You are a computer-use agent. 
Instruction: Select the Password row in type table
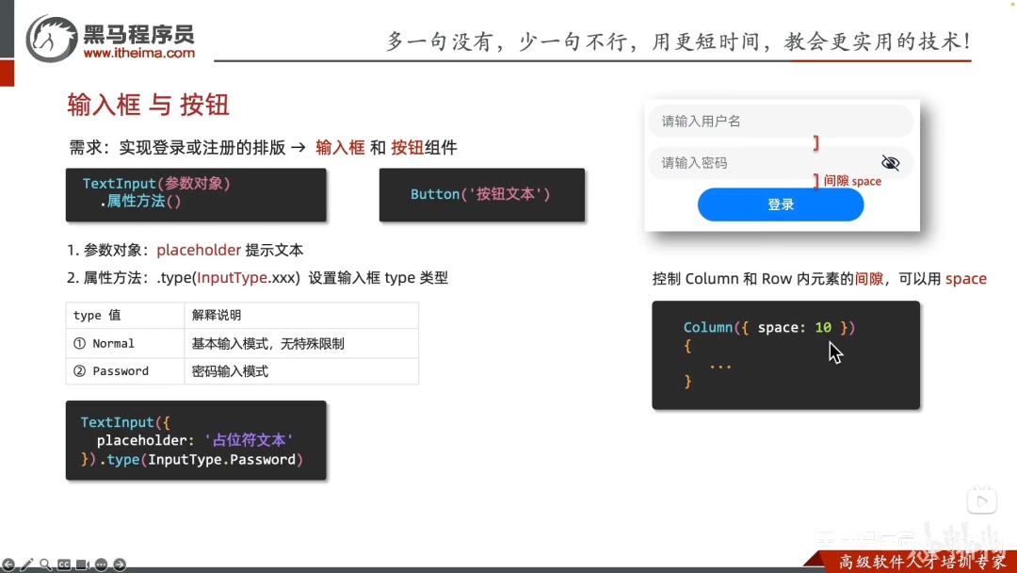[x=242, y=371]
